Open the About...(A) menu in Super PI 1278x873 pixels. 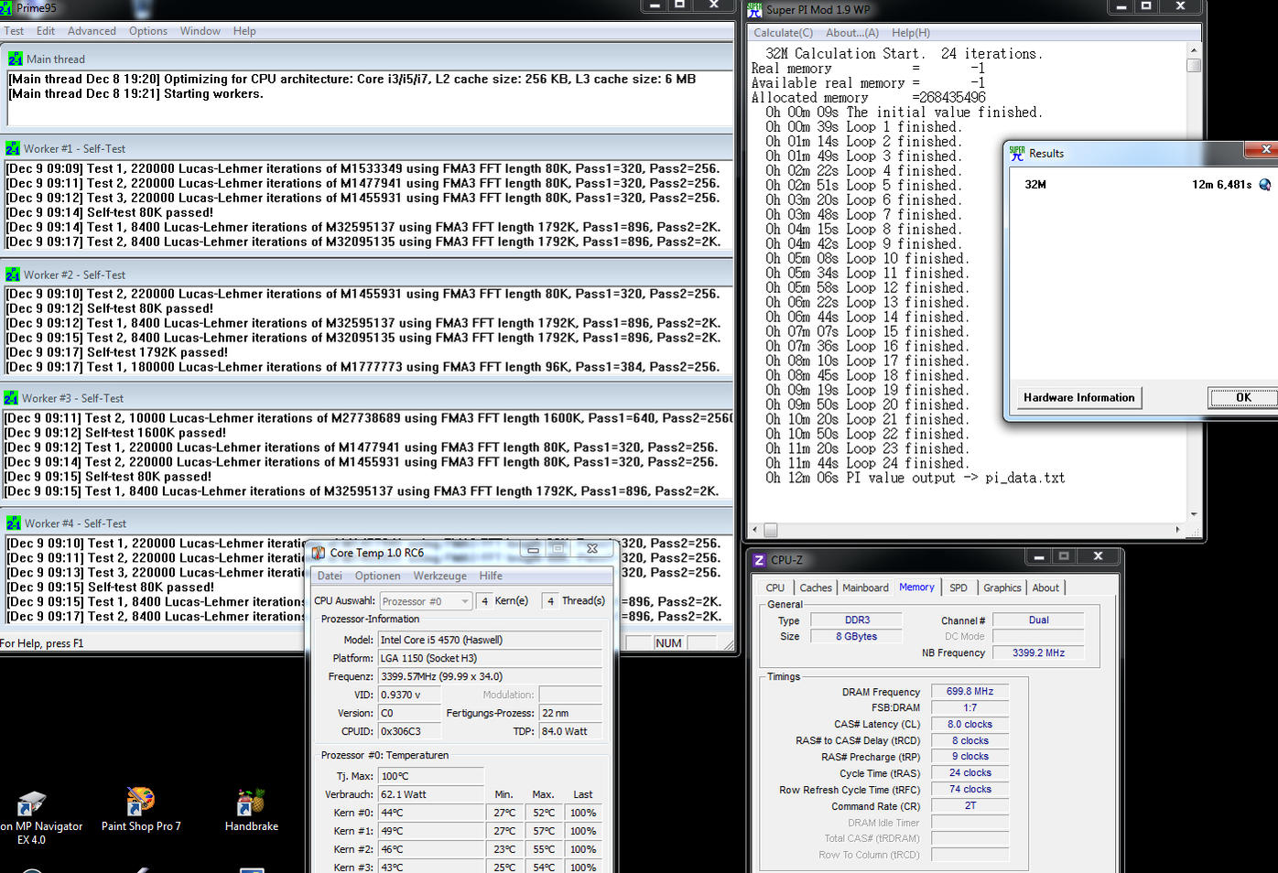pos(852,33)
